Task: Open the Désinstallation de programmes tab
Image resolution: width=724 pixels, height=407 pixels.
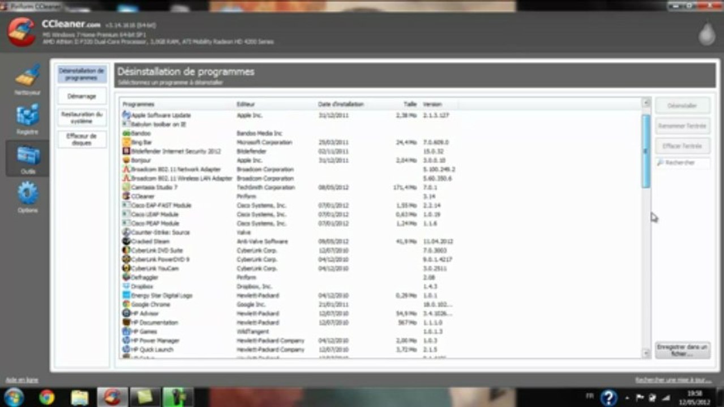Action: pyautogui.click(x=82, y=74)
